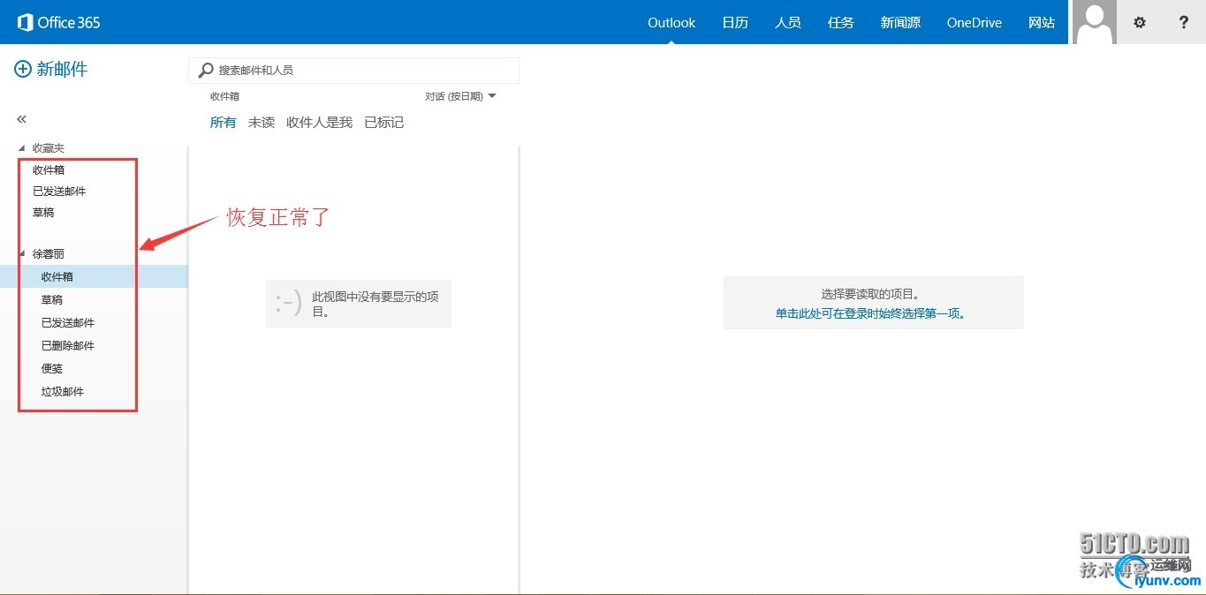
Task: Click the search magnifier icon
Action: [x=206, y=70]
